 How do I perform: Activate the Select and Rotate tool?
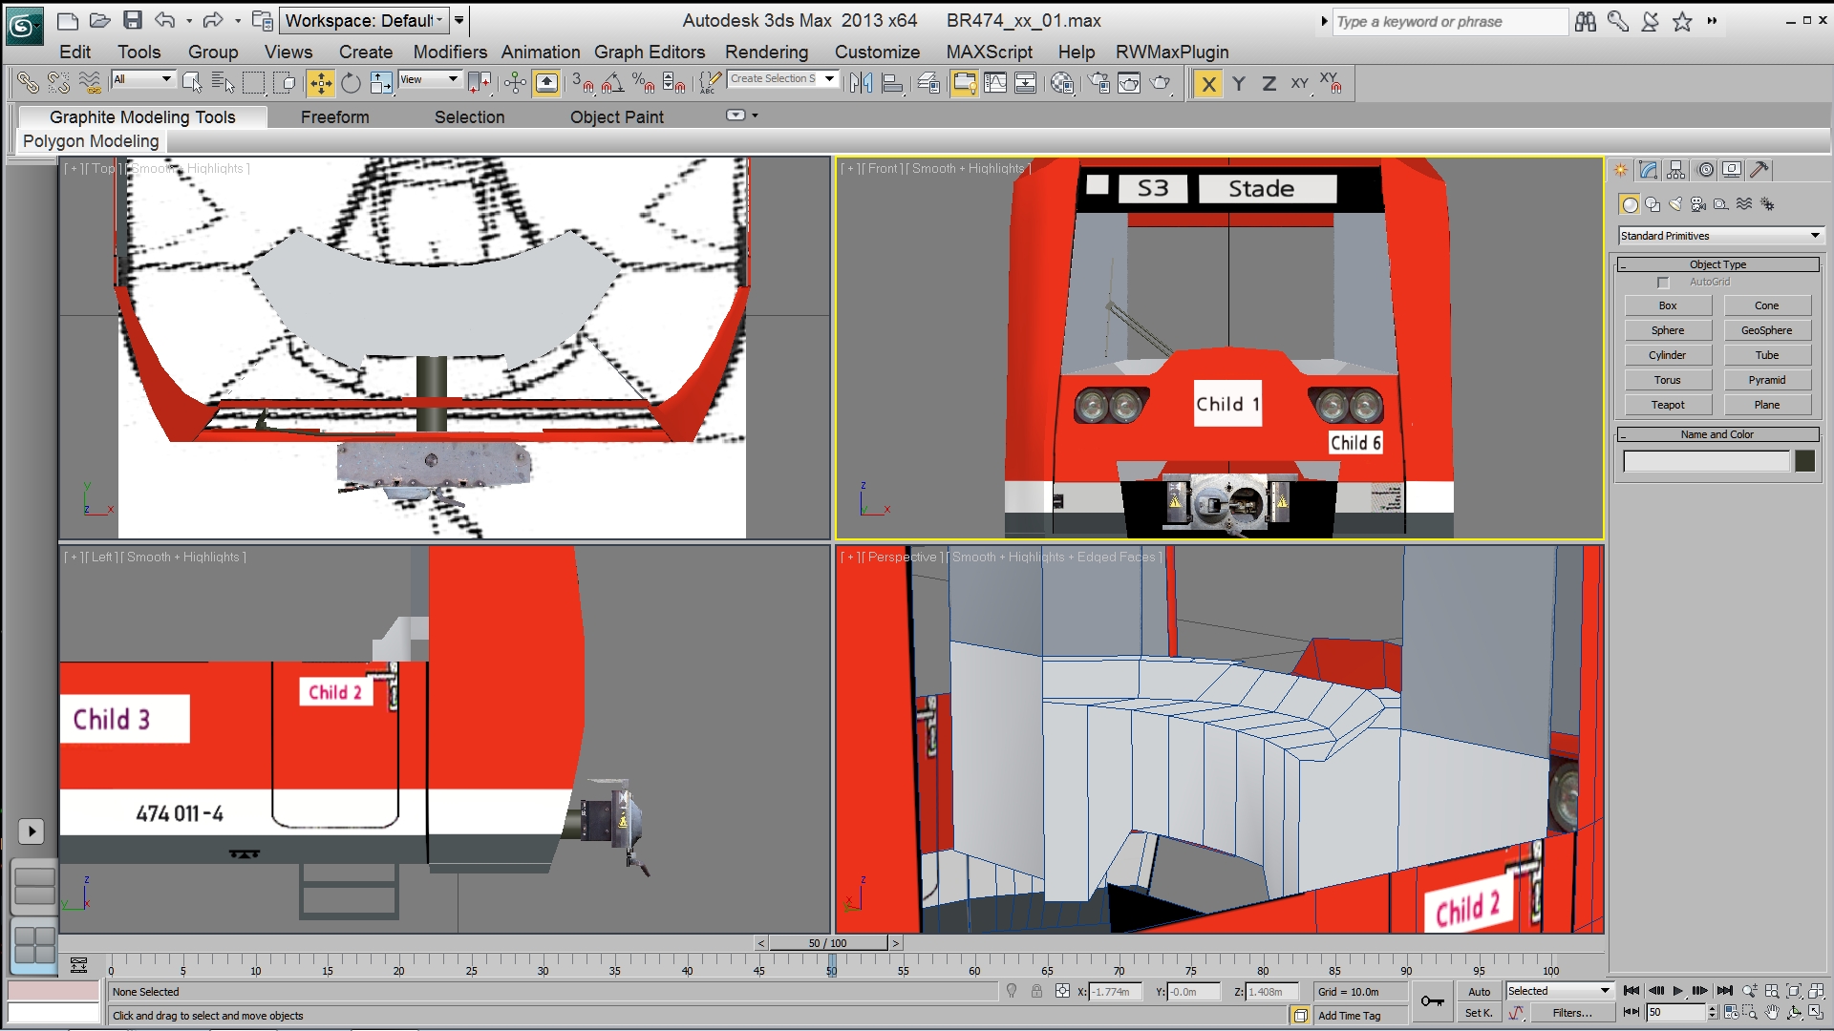click(x=351, y=84)
